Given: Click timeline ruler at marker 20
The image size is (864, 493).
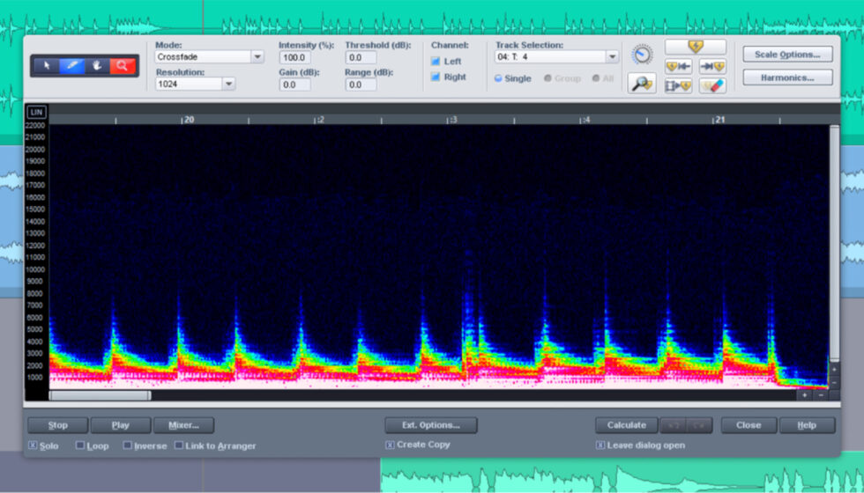Looking at the screenshot, I should [189, 120].
